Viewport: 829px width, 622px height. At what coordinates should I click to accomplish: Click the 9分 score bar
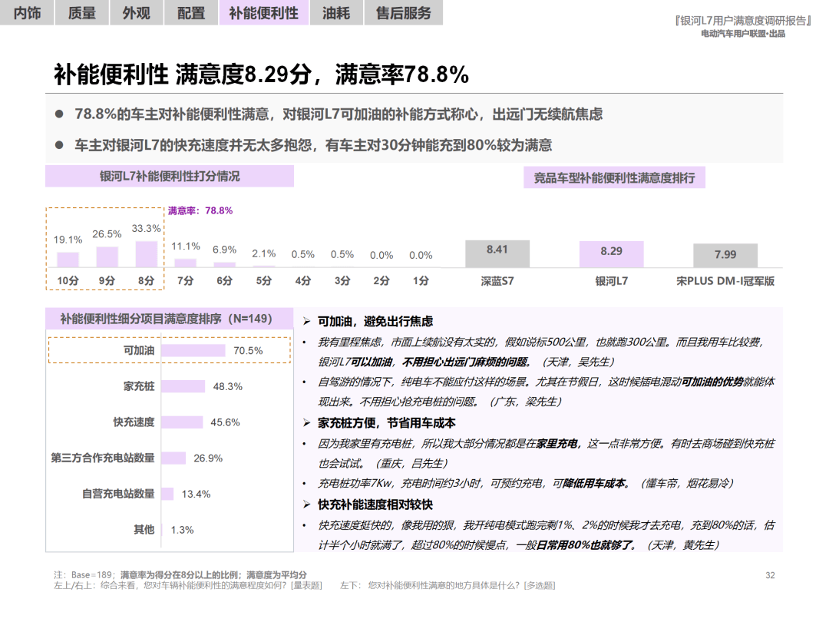[x=107, y=256]
